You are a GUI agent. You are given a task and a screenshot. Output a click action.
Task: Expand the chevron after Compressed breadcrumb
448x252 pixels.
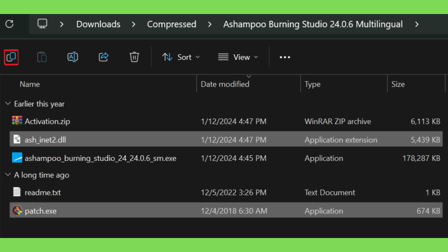[x=210, y=24]
